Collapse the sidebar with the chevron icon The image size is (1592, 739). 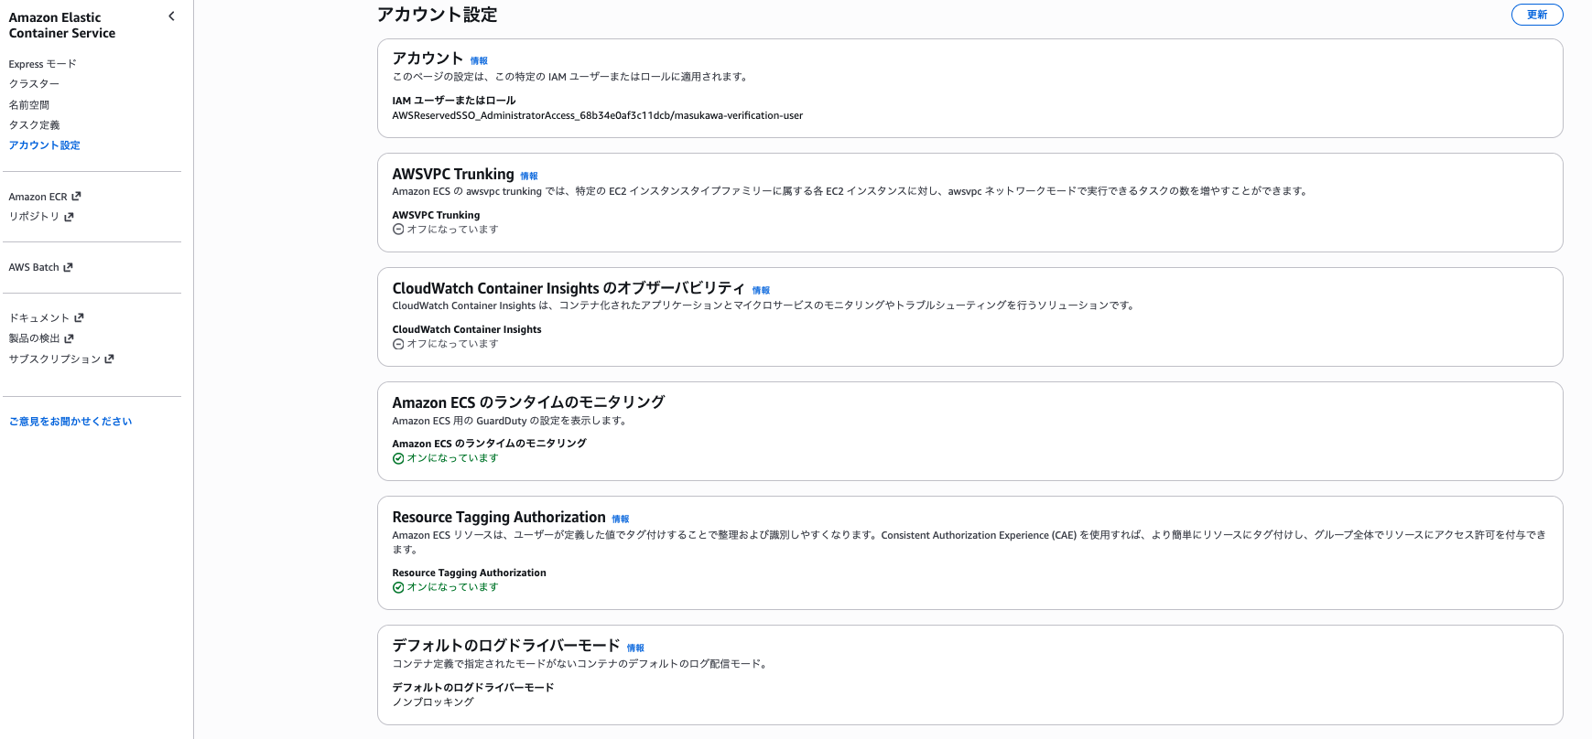(x=170, y=16)
